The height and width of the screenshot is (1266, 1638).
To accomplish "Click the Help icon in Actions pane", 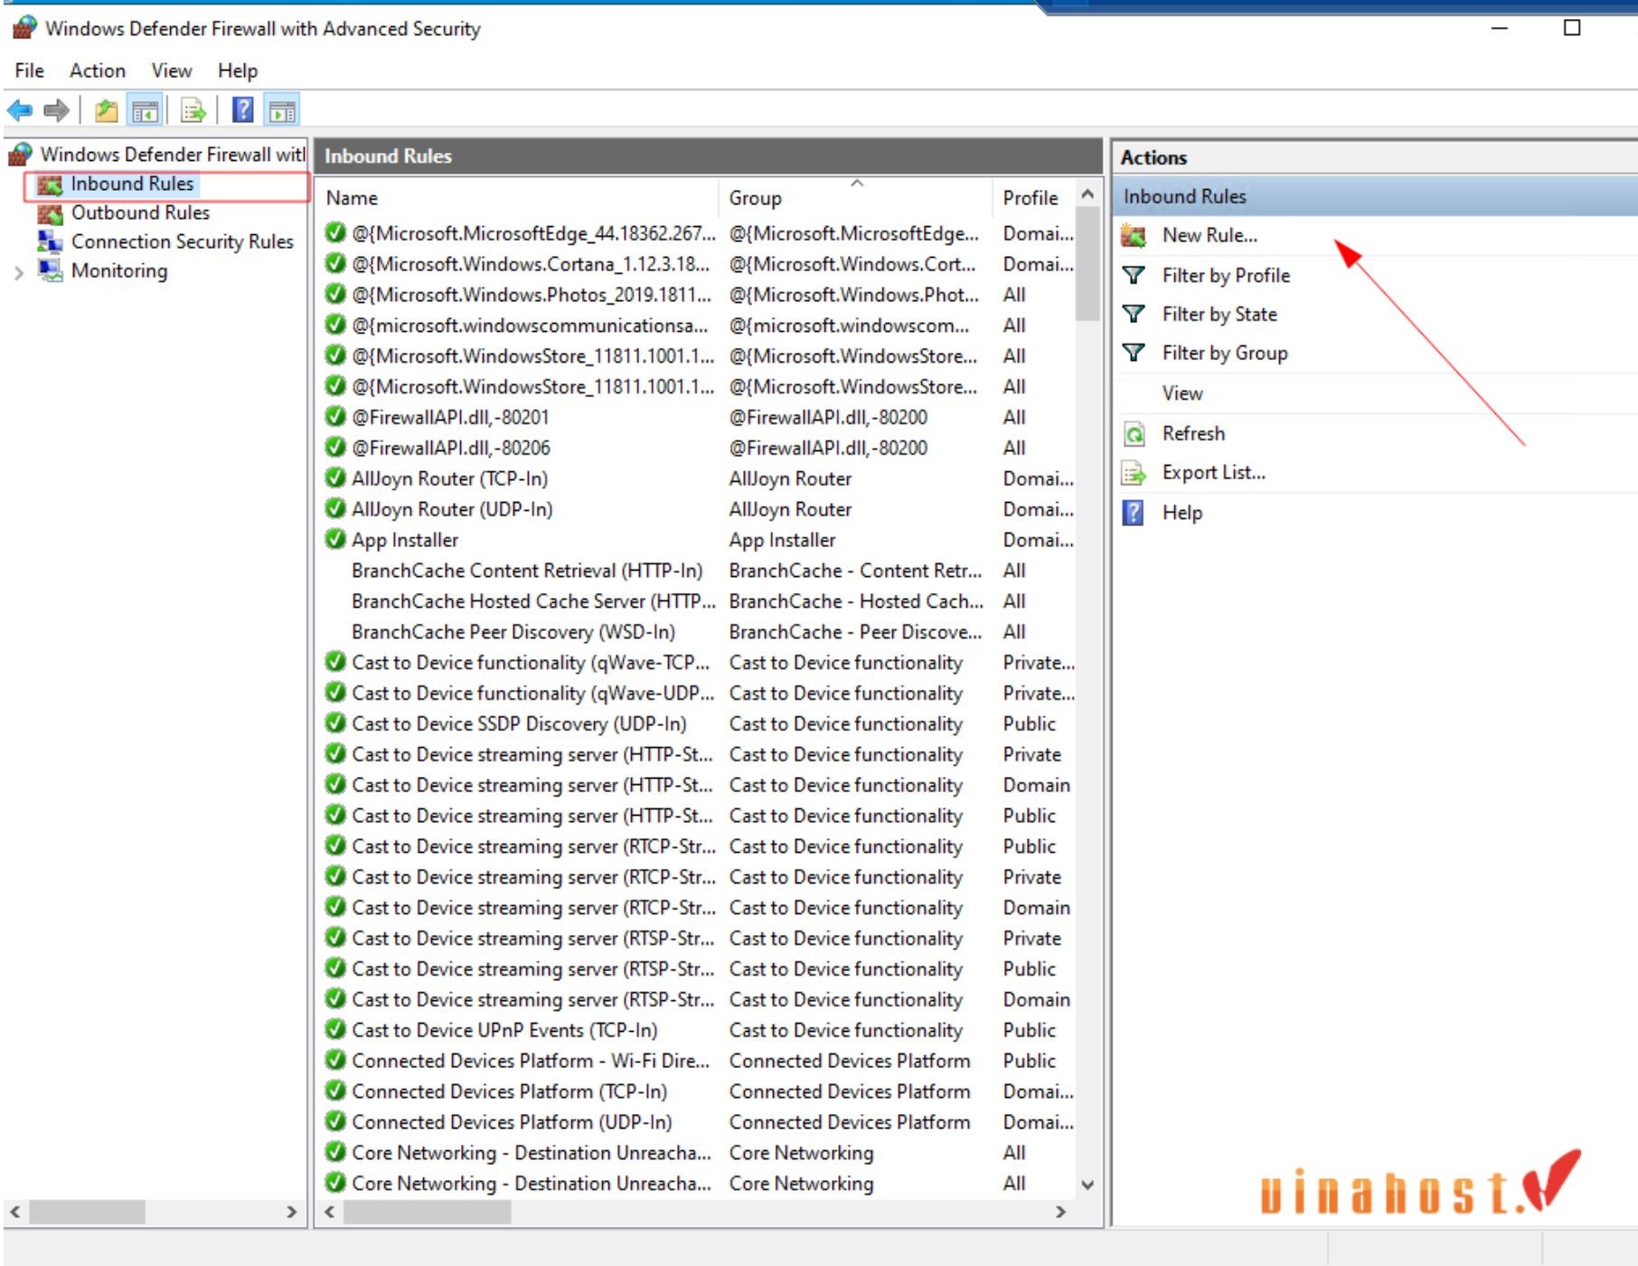I will (1133, 513).
